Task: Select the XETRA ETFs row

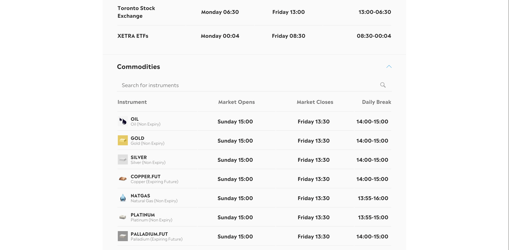Action: 254,36
